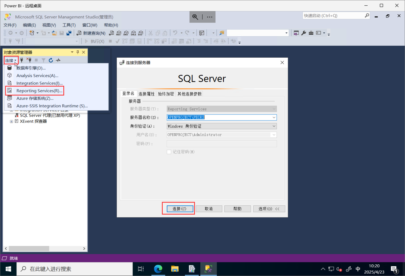The width and height of the screenshot is (405, 276).
Task: Switch to the 连接属性 tab
Action: (x=146, y=94)
